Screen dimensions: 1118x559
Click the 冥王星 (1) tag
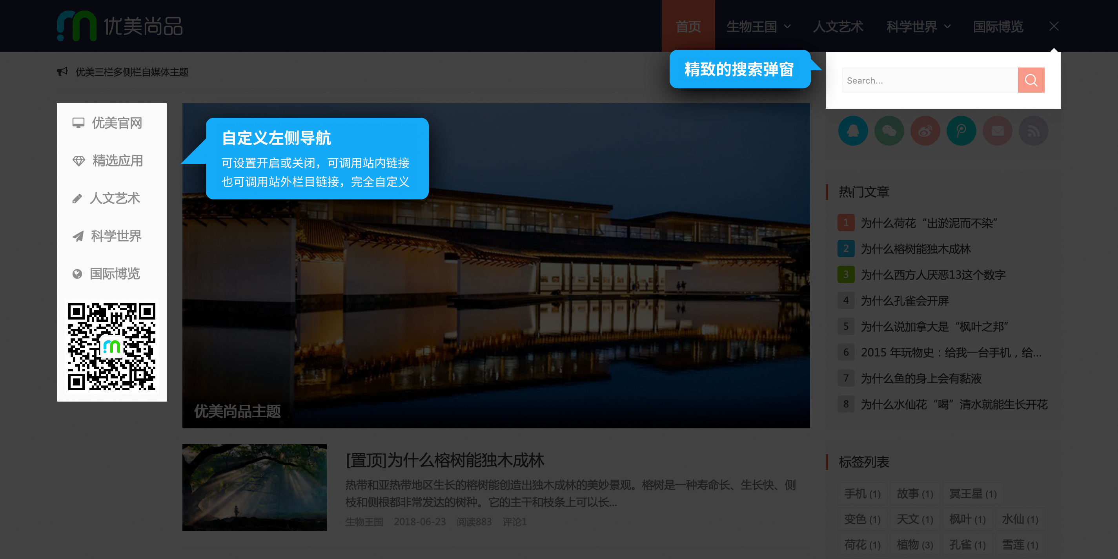972,494
